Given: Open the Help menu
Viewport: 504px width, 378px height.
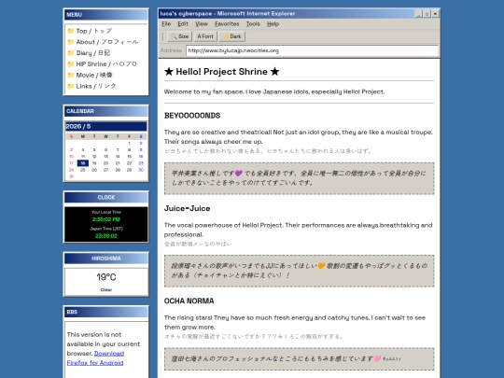Looking at the screenshot, I should click(273, 23).
